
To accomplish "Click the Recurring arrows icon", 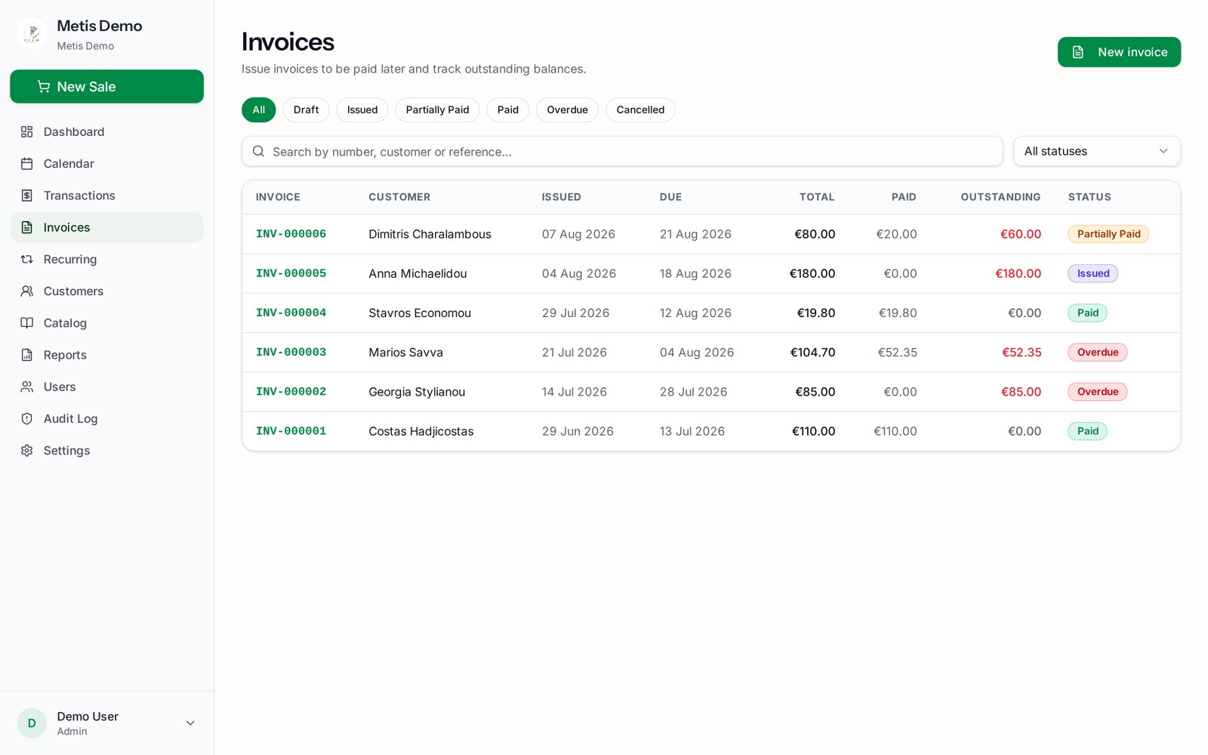I will (x=27, y=259).
